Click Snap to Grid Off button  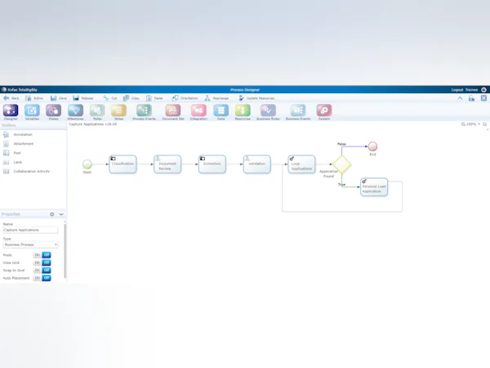point(47,270)
